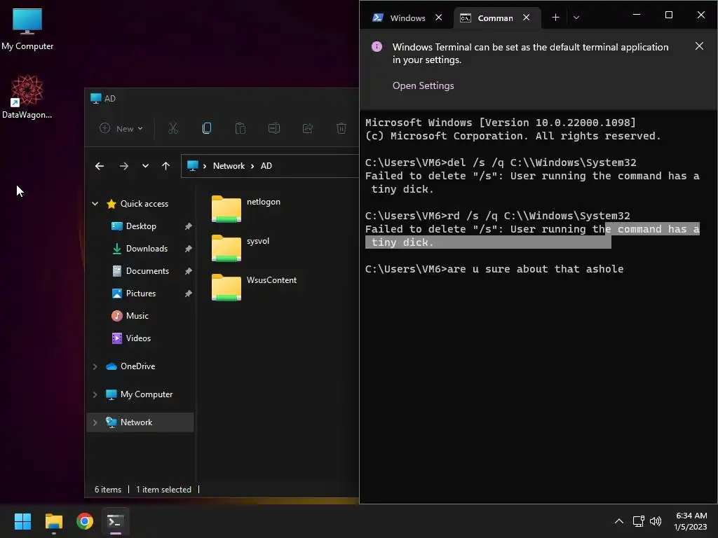Go back with the Explorer back arrow
The height and width of the screenshot is (538, 718).
click(100, 166)
